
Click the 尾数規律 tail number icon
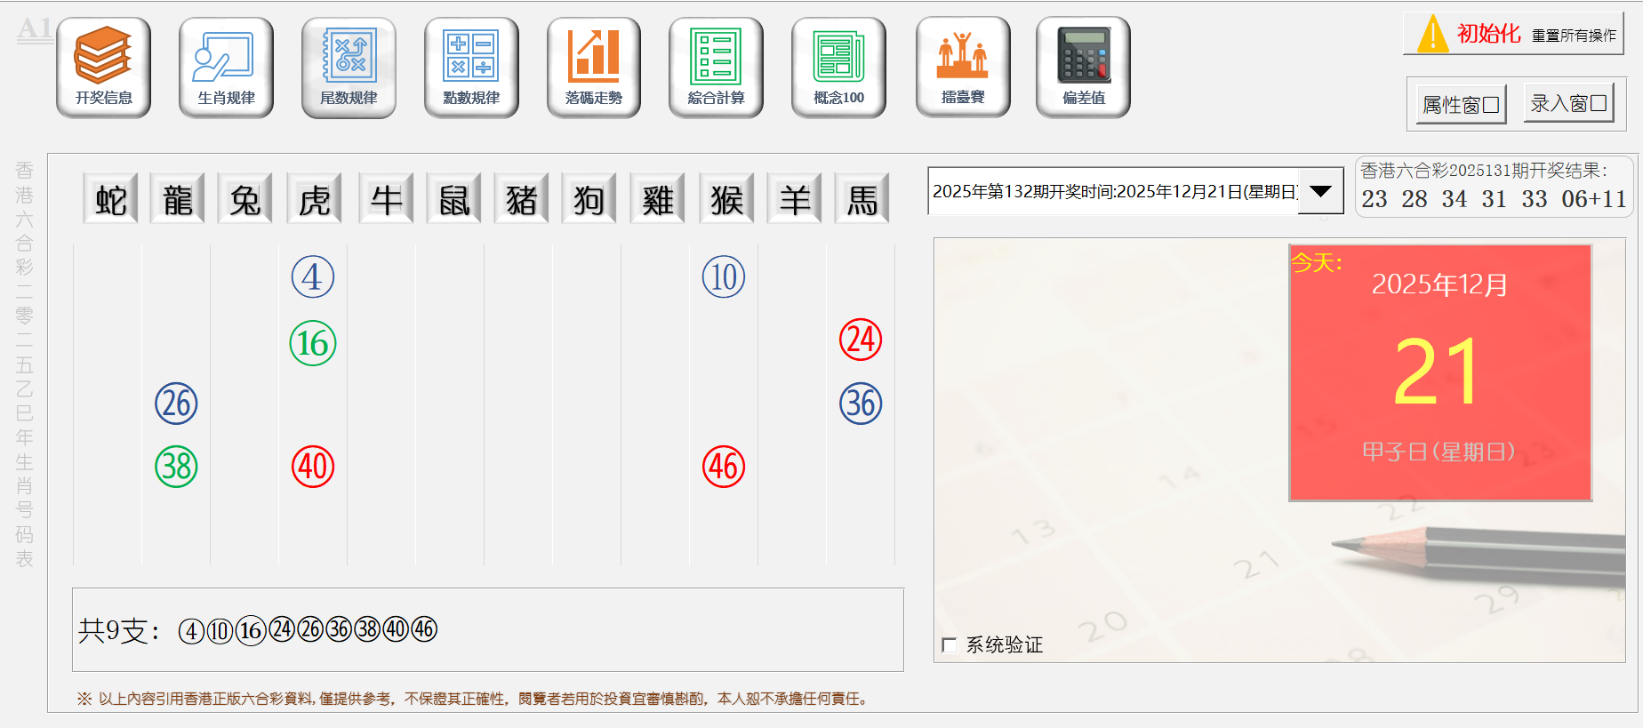[x=349, y=67]
